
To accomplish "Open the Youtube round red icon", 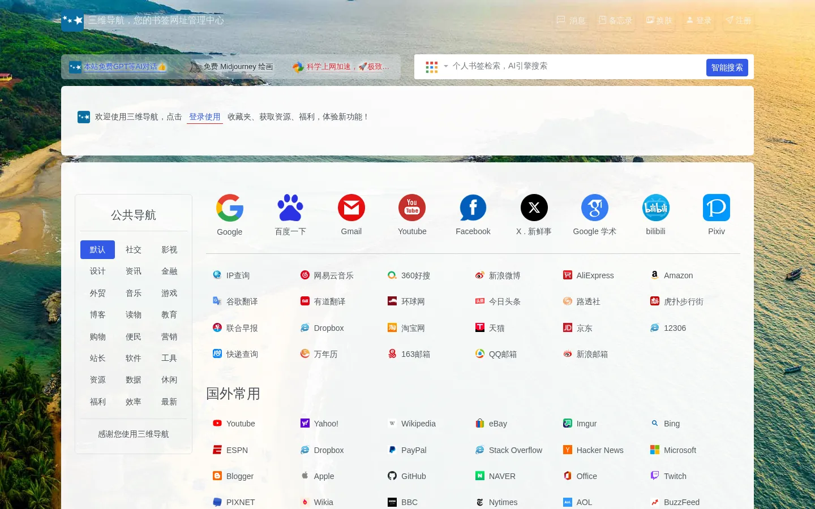I will click(412, 208).
